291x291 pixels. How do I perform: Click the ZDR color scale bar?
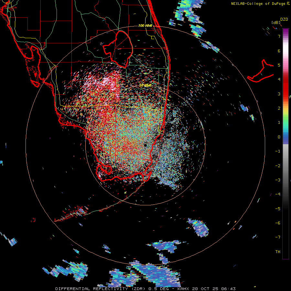(286, 144)
